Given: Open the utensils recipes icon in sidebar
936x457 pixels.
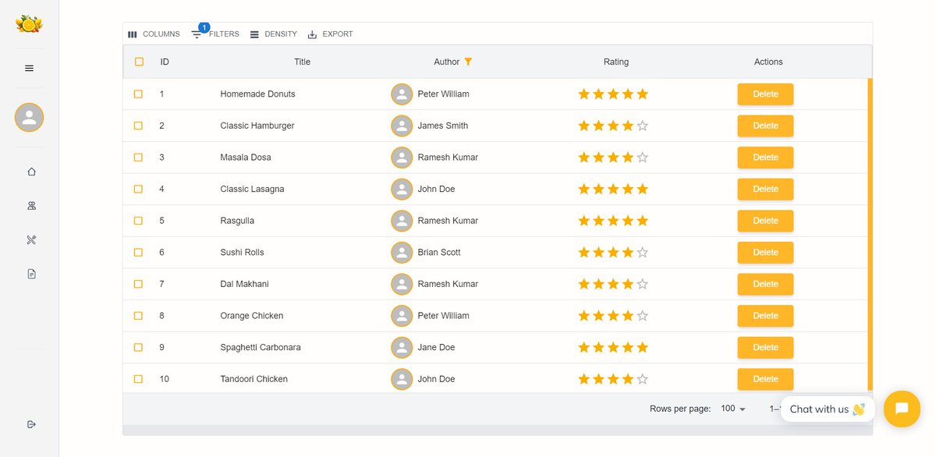Looking at the screenshot, I should pyautogui.click(x=31, y=239).
